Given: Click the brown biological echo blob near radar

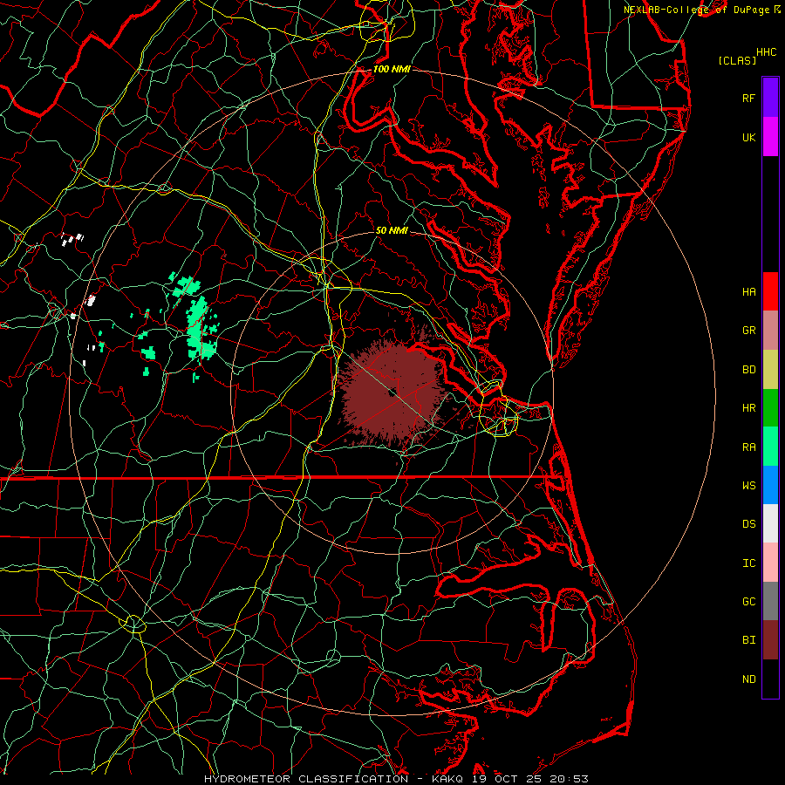Looking at the screenshot, I should [x=392, y=393].
